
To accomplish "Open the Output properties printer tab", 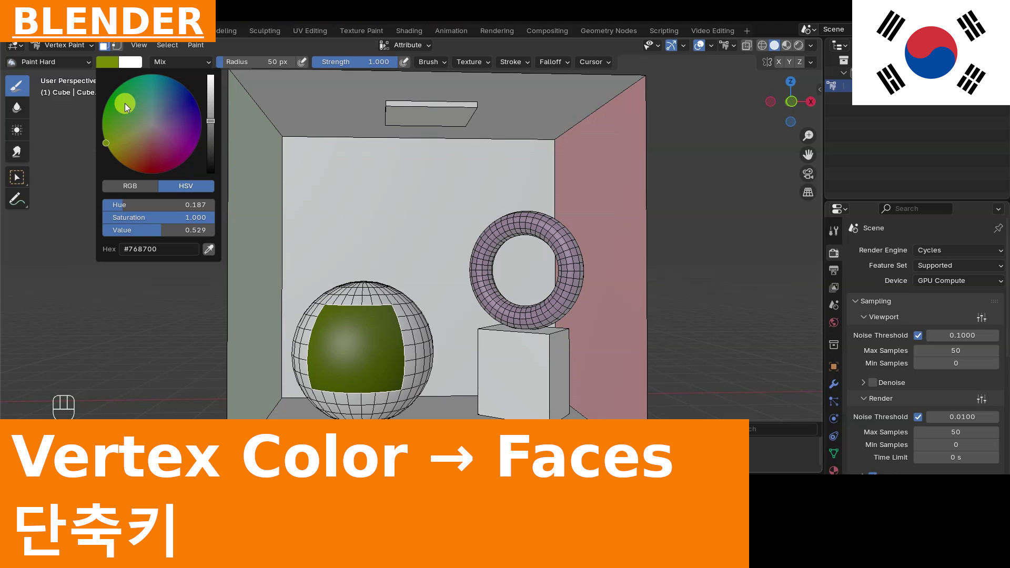I will coord(834,270).
